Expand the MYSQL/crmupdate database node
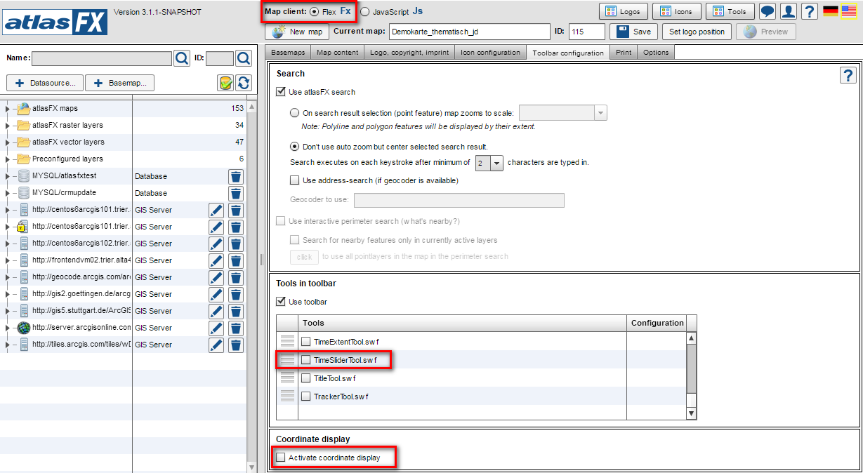863x473 pixels. [x=8, y=192]
